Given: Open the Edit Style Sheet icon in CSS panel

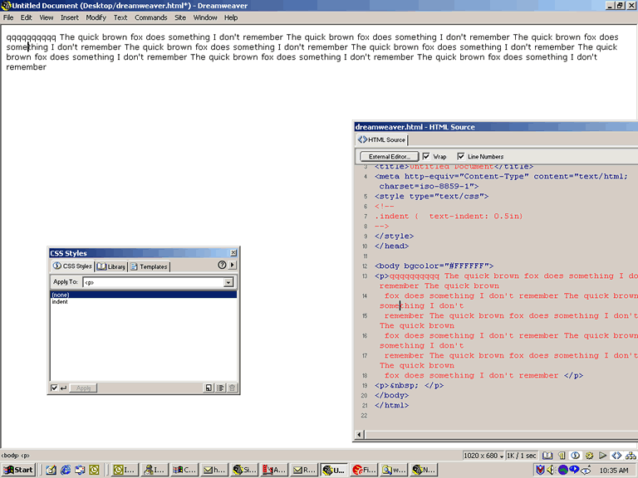Looking at the screenshot, I should coord(220,388).
